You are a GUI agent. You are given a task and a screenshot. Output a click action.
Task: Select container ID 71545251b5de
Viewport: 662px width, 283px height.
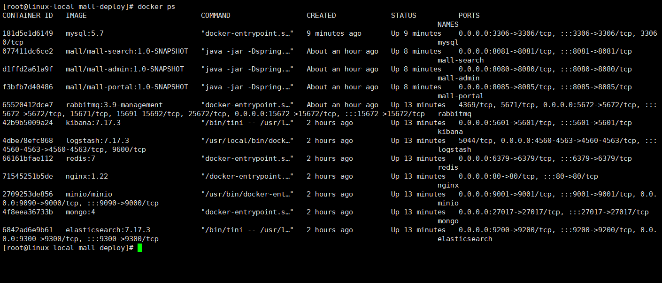click(28, 176)
